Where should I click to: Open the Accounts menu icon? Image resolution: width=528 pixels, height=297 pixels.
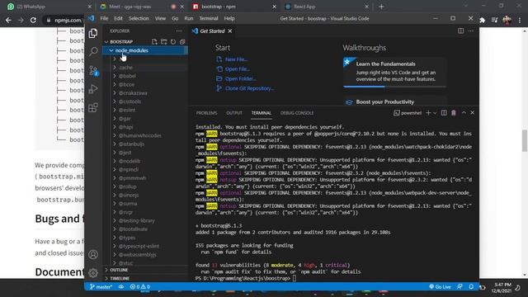[x=93, y=254]
